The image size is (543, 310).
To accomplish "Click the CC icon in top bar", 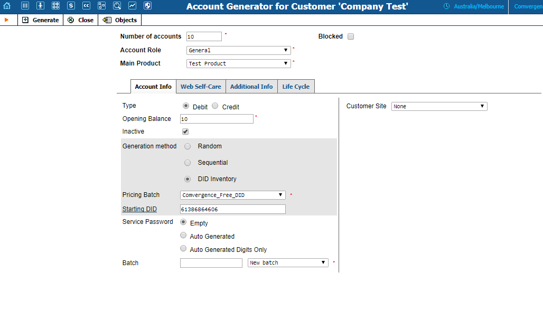I will pos(86,6).
